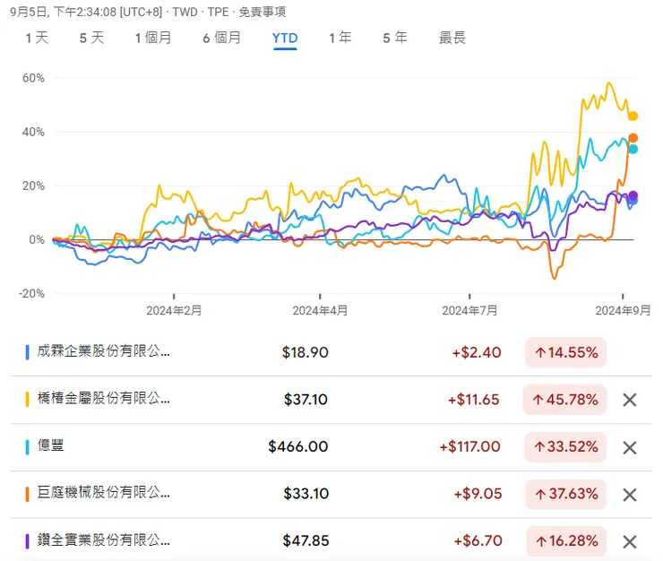Select the 1 天 time range tab
Image resolution: width=663 pixels, height=561 pixels.
click(37, 38)
